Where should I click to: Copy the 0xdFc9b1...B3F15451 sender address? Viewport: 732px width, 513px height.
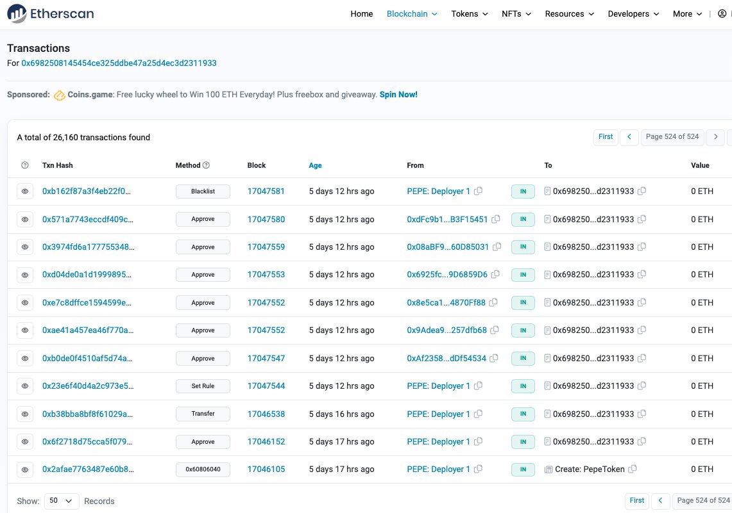pos(496,219)
